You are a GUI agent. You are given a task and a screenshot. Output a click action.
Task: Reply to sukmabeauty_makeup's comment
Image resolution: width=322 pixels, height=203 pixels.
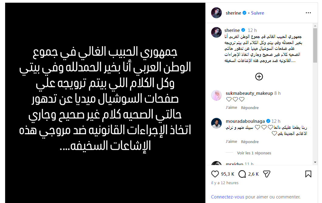pos(250,108)
